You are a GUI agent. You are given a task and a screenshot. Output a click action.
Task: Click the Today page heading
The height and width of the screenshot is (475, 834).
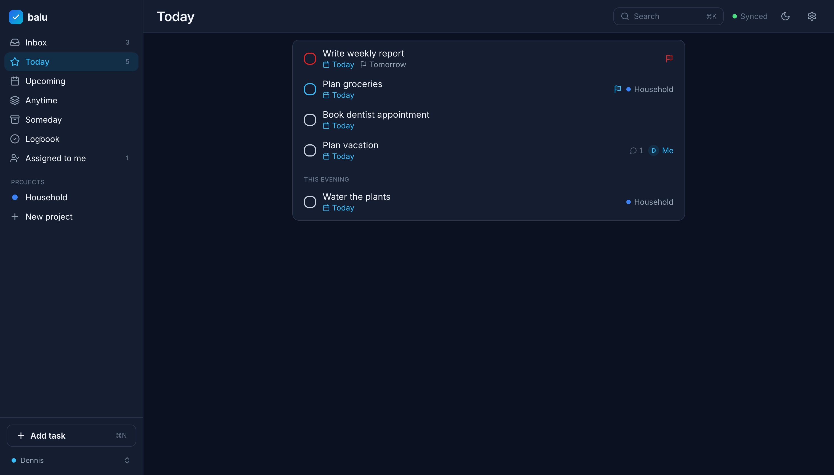(x=176, y=17)
